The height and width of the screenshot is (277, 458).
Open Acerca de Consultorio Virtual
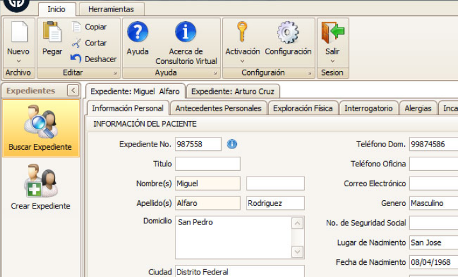(186, 33)
